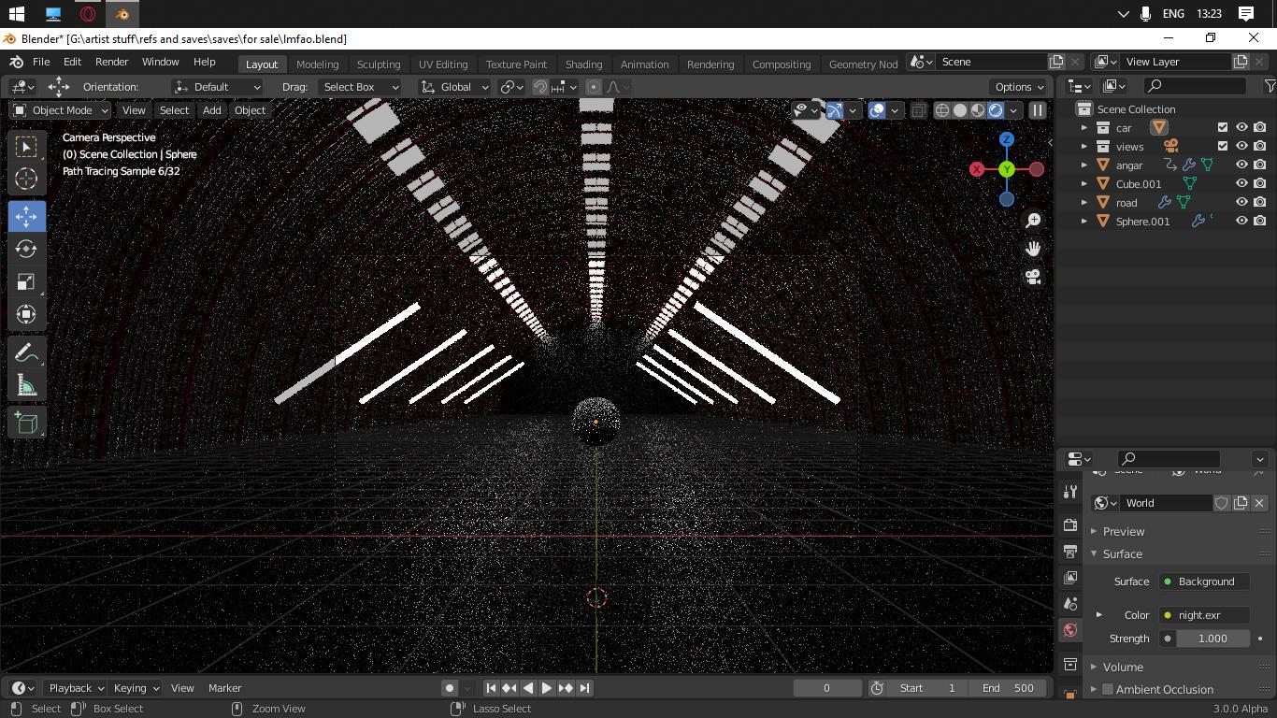Open the View Layer properties tab
This screenshot has height=718, width=1277.
pyautogui.click(x=1070, y=578)
